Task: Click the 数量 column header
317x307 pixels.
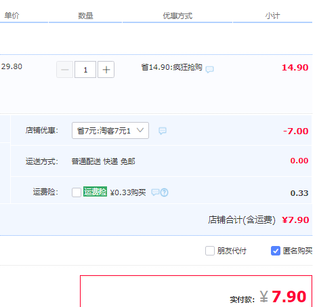Action: pos(85,16)
